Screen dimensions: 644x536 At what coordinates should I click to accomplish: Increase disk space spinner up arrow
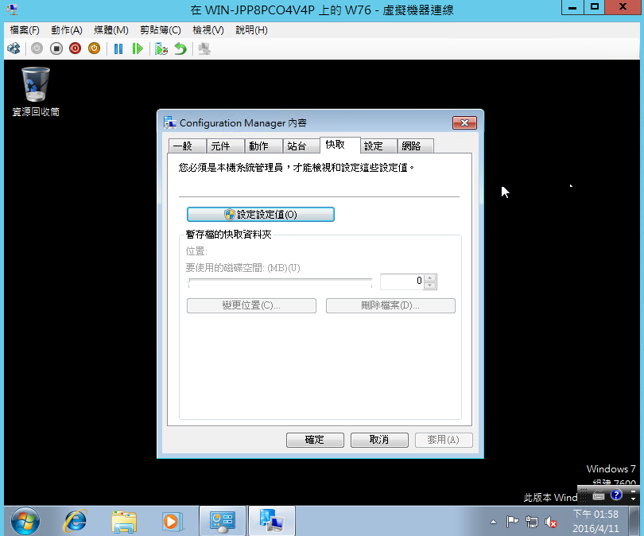point(429,278)
